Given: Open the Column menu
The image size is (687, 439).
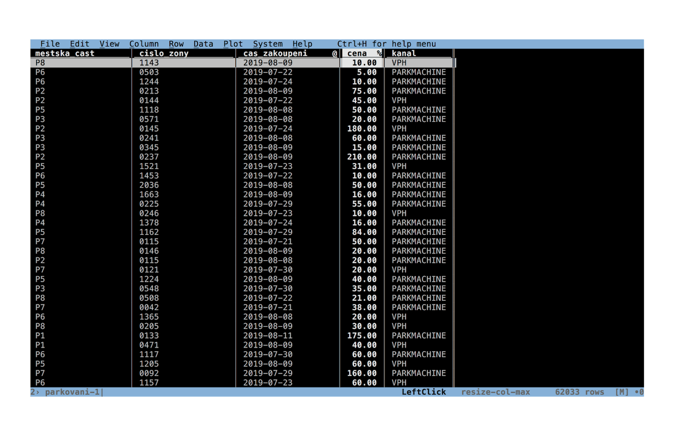Looking at the screenshot, I should pyautogui.click(x=144, y=44).
